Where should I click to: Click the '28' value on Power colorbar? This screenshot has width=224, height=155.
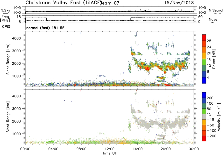coord(209,41)
